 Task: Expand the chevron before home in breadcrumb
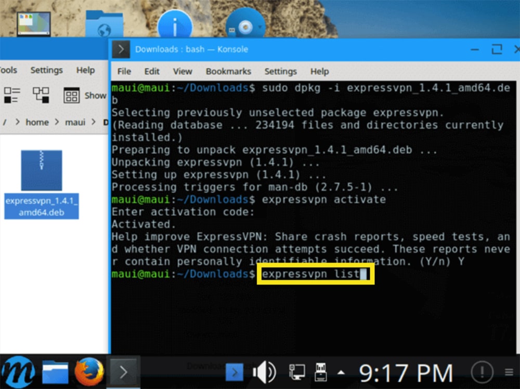pos(17,122)
